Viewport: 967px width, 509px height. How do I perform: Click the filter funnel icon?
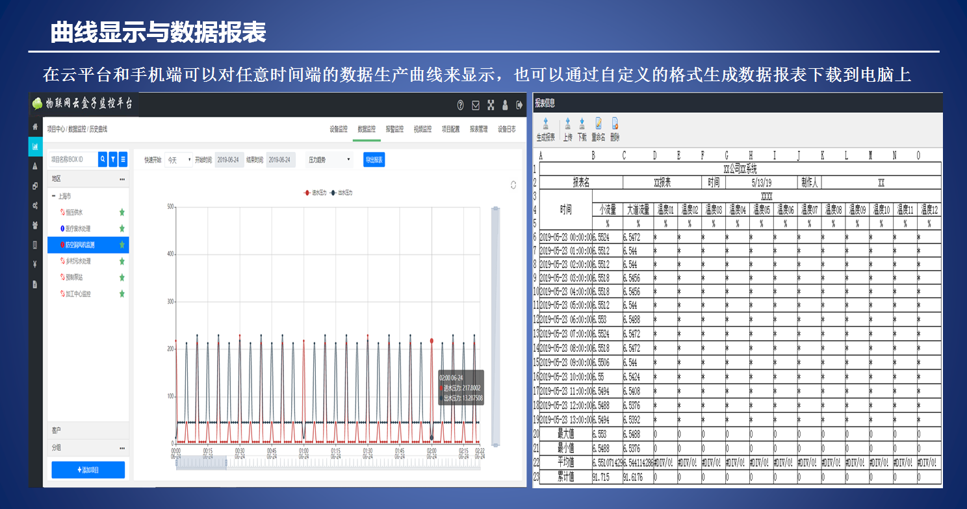[113, 159]
